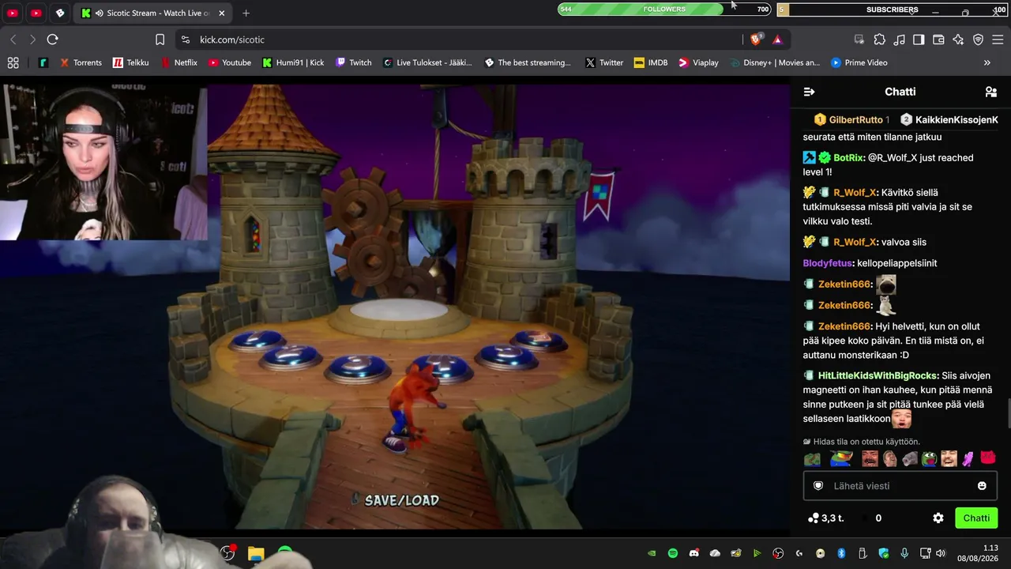
Task: Open the Brave VPN icon
Action: coord(978,40)
